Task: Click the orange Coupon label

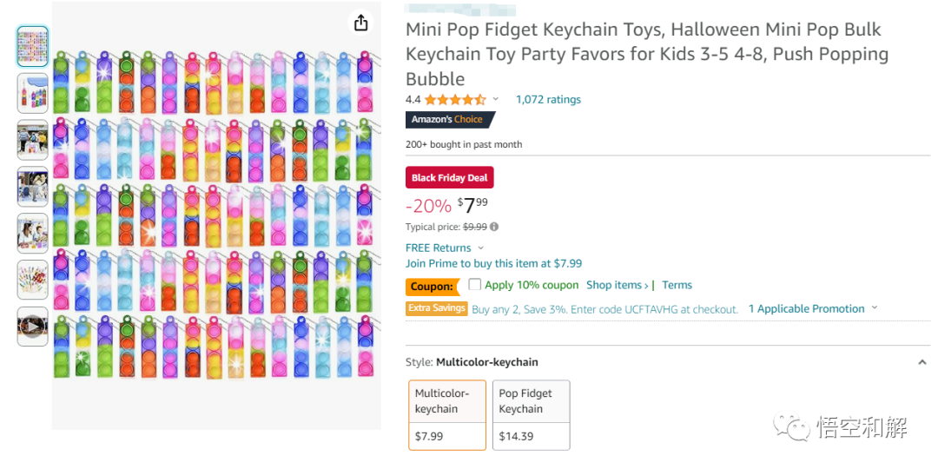Action: (x=432, y=286)
